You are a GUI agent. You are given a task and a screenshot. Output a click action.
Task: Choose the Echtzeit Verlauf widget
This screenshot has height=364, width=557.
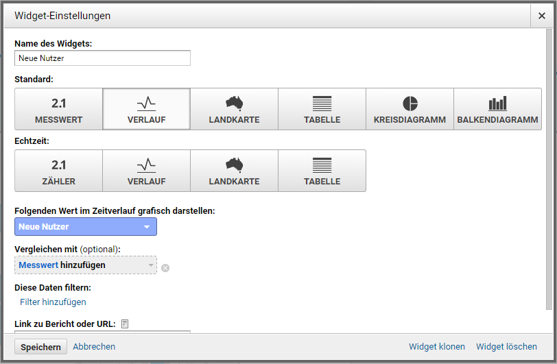point(146,171)
